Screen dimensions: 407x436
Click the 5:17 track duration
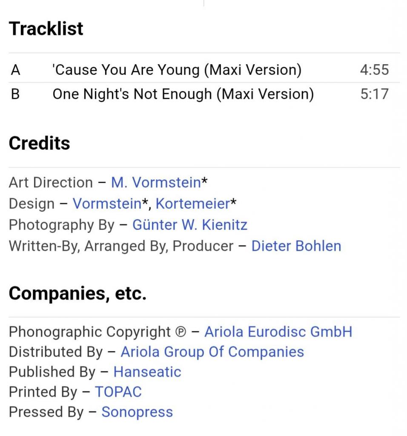pyautogui.click(x=374, y=94)
